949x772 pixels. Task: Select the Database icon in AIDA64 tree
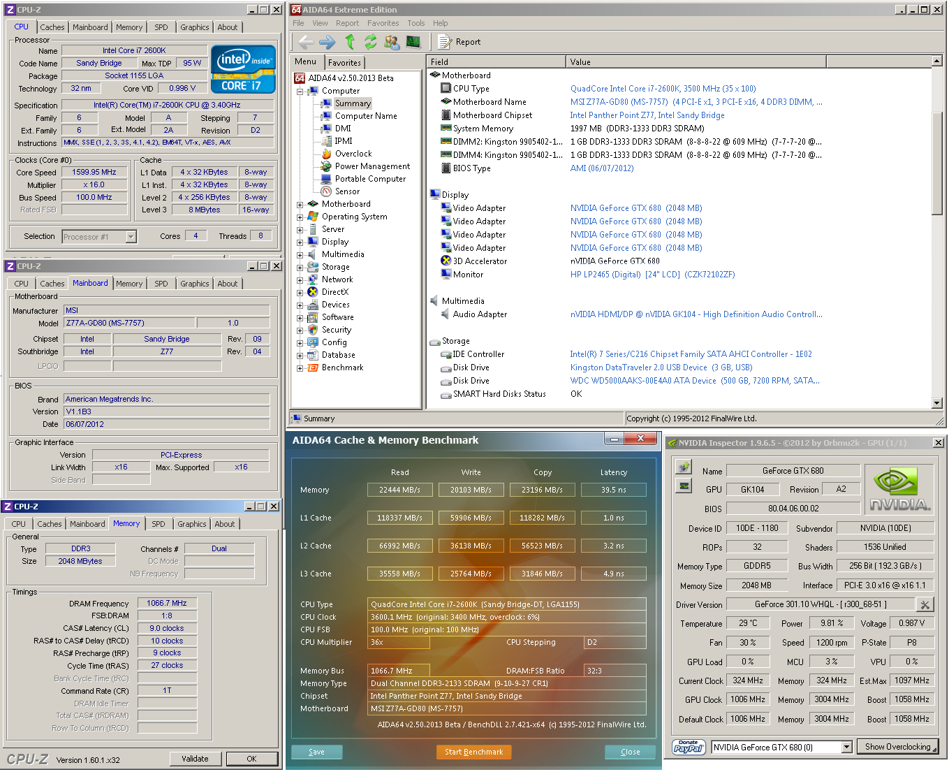[x=313, y=355]
